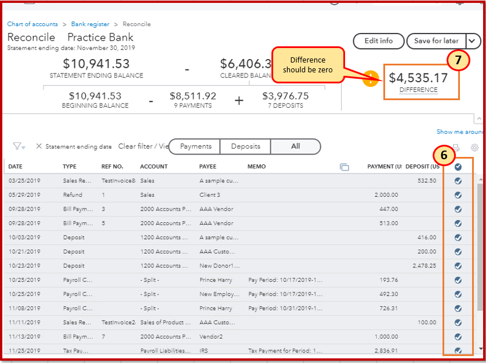Click the DIFFERENCE label under $4,535.17
The width and height of the screenshot is (486, 363).
[418, 90]
